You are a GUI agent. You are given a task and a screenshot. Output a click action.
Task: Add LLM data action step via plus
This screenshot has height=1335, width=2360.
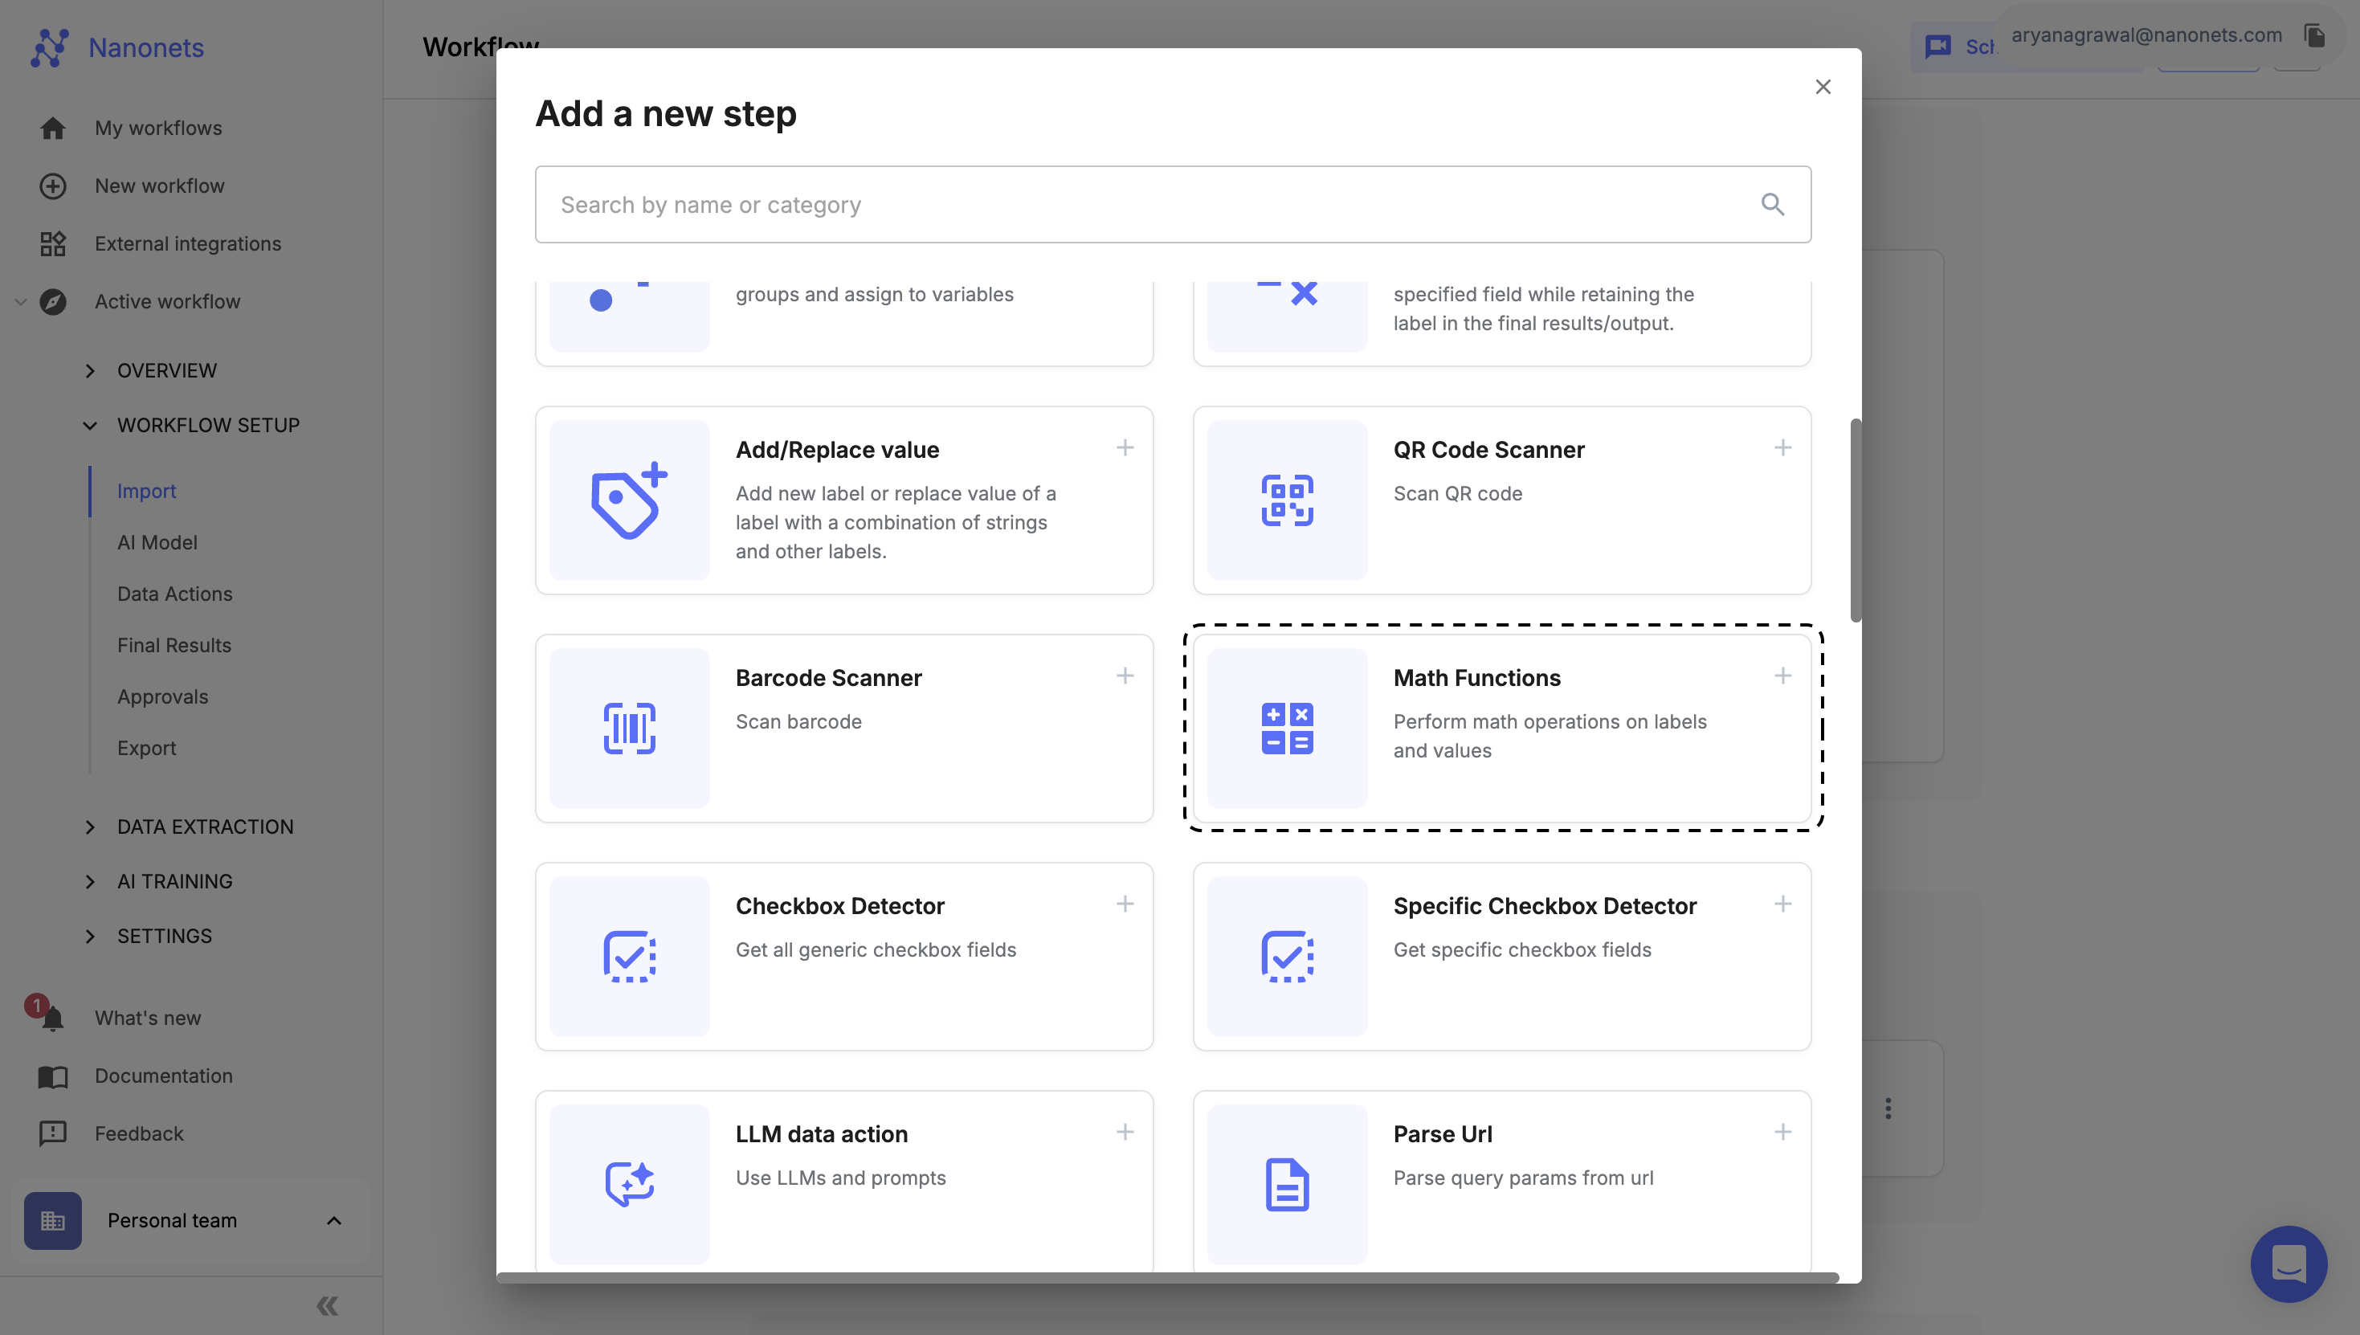[1125, 1133]
